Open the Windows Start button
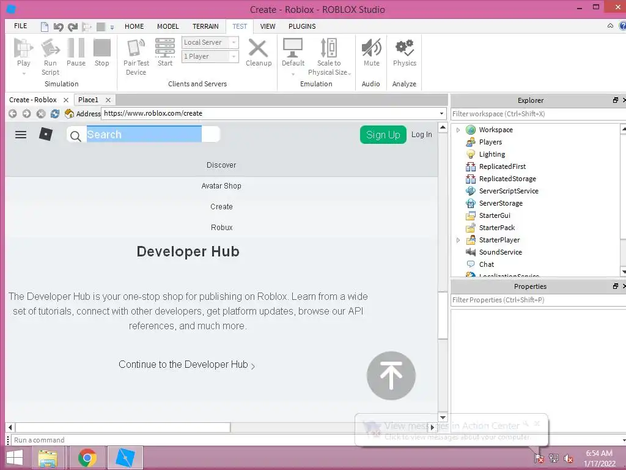The image size is (626, 470). (15, 458)
